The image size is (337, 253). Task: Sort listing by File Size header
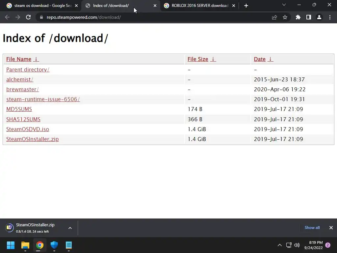[x=198, y=59]
